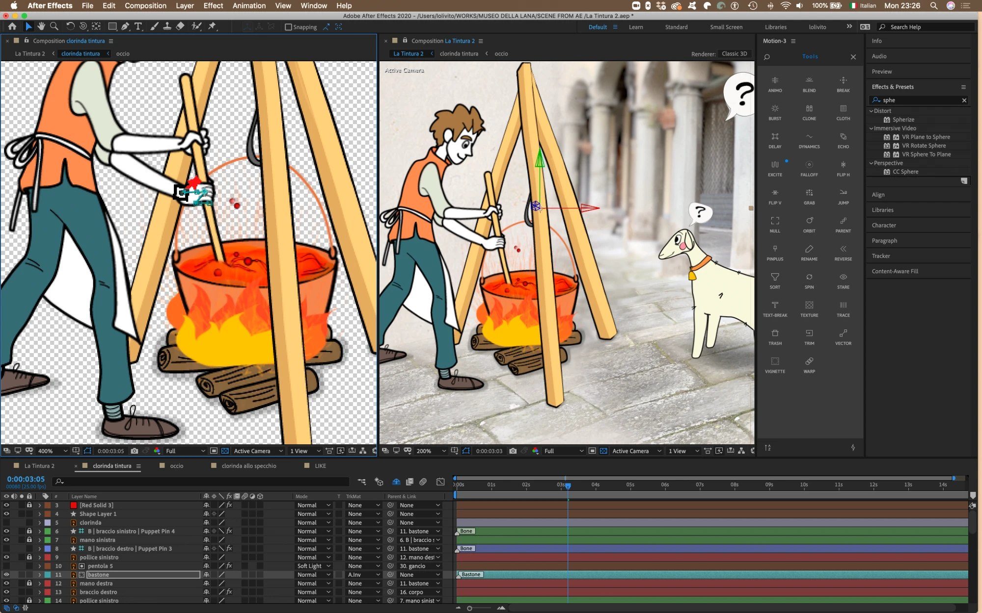
Task: Switch to the LIKE timeline tab
Action: pyautogui.click(x=320, y=466)
